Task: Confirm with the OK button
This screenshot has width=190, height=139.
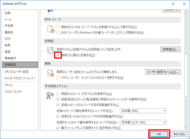Action: (x=159, y=134)
